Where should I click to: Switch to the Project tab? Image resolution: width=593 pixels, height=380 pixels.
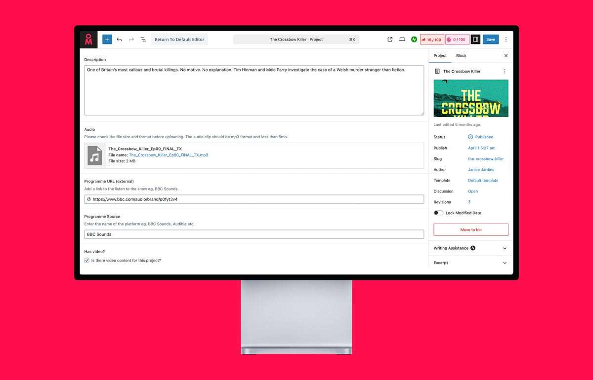[440, 56]
